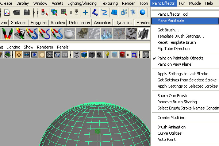219x146 pixels.
Task: Switch to the Surfaces shelf tab
Action: point(19,23)
